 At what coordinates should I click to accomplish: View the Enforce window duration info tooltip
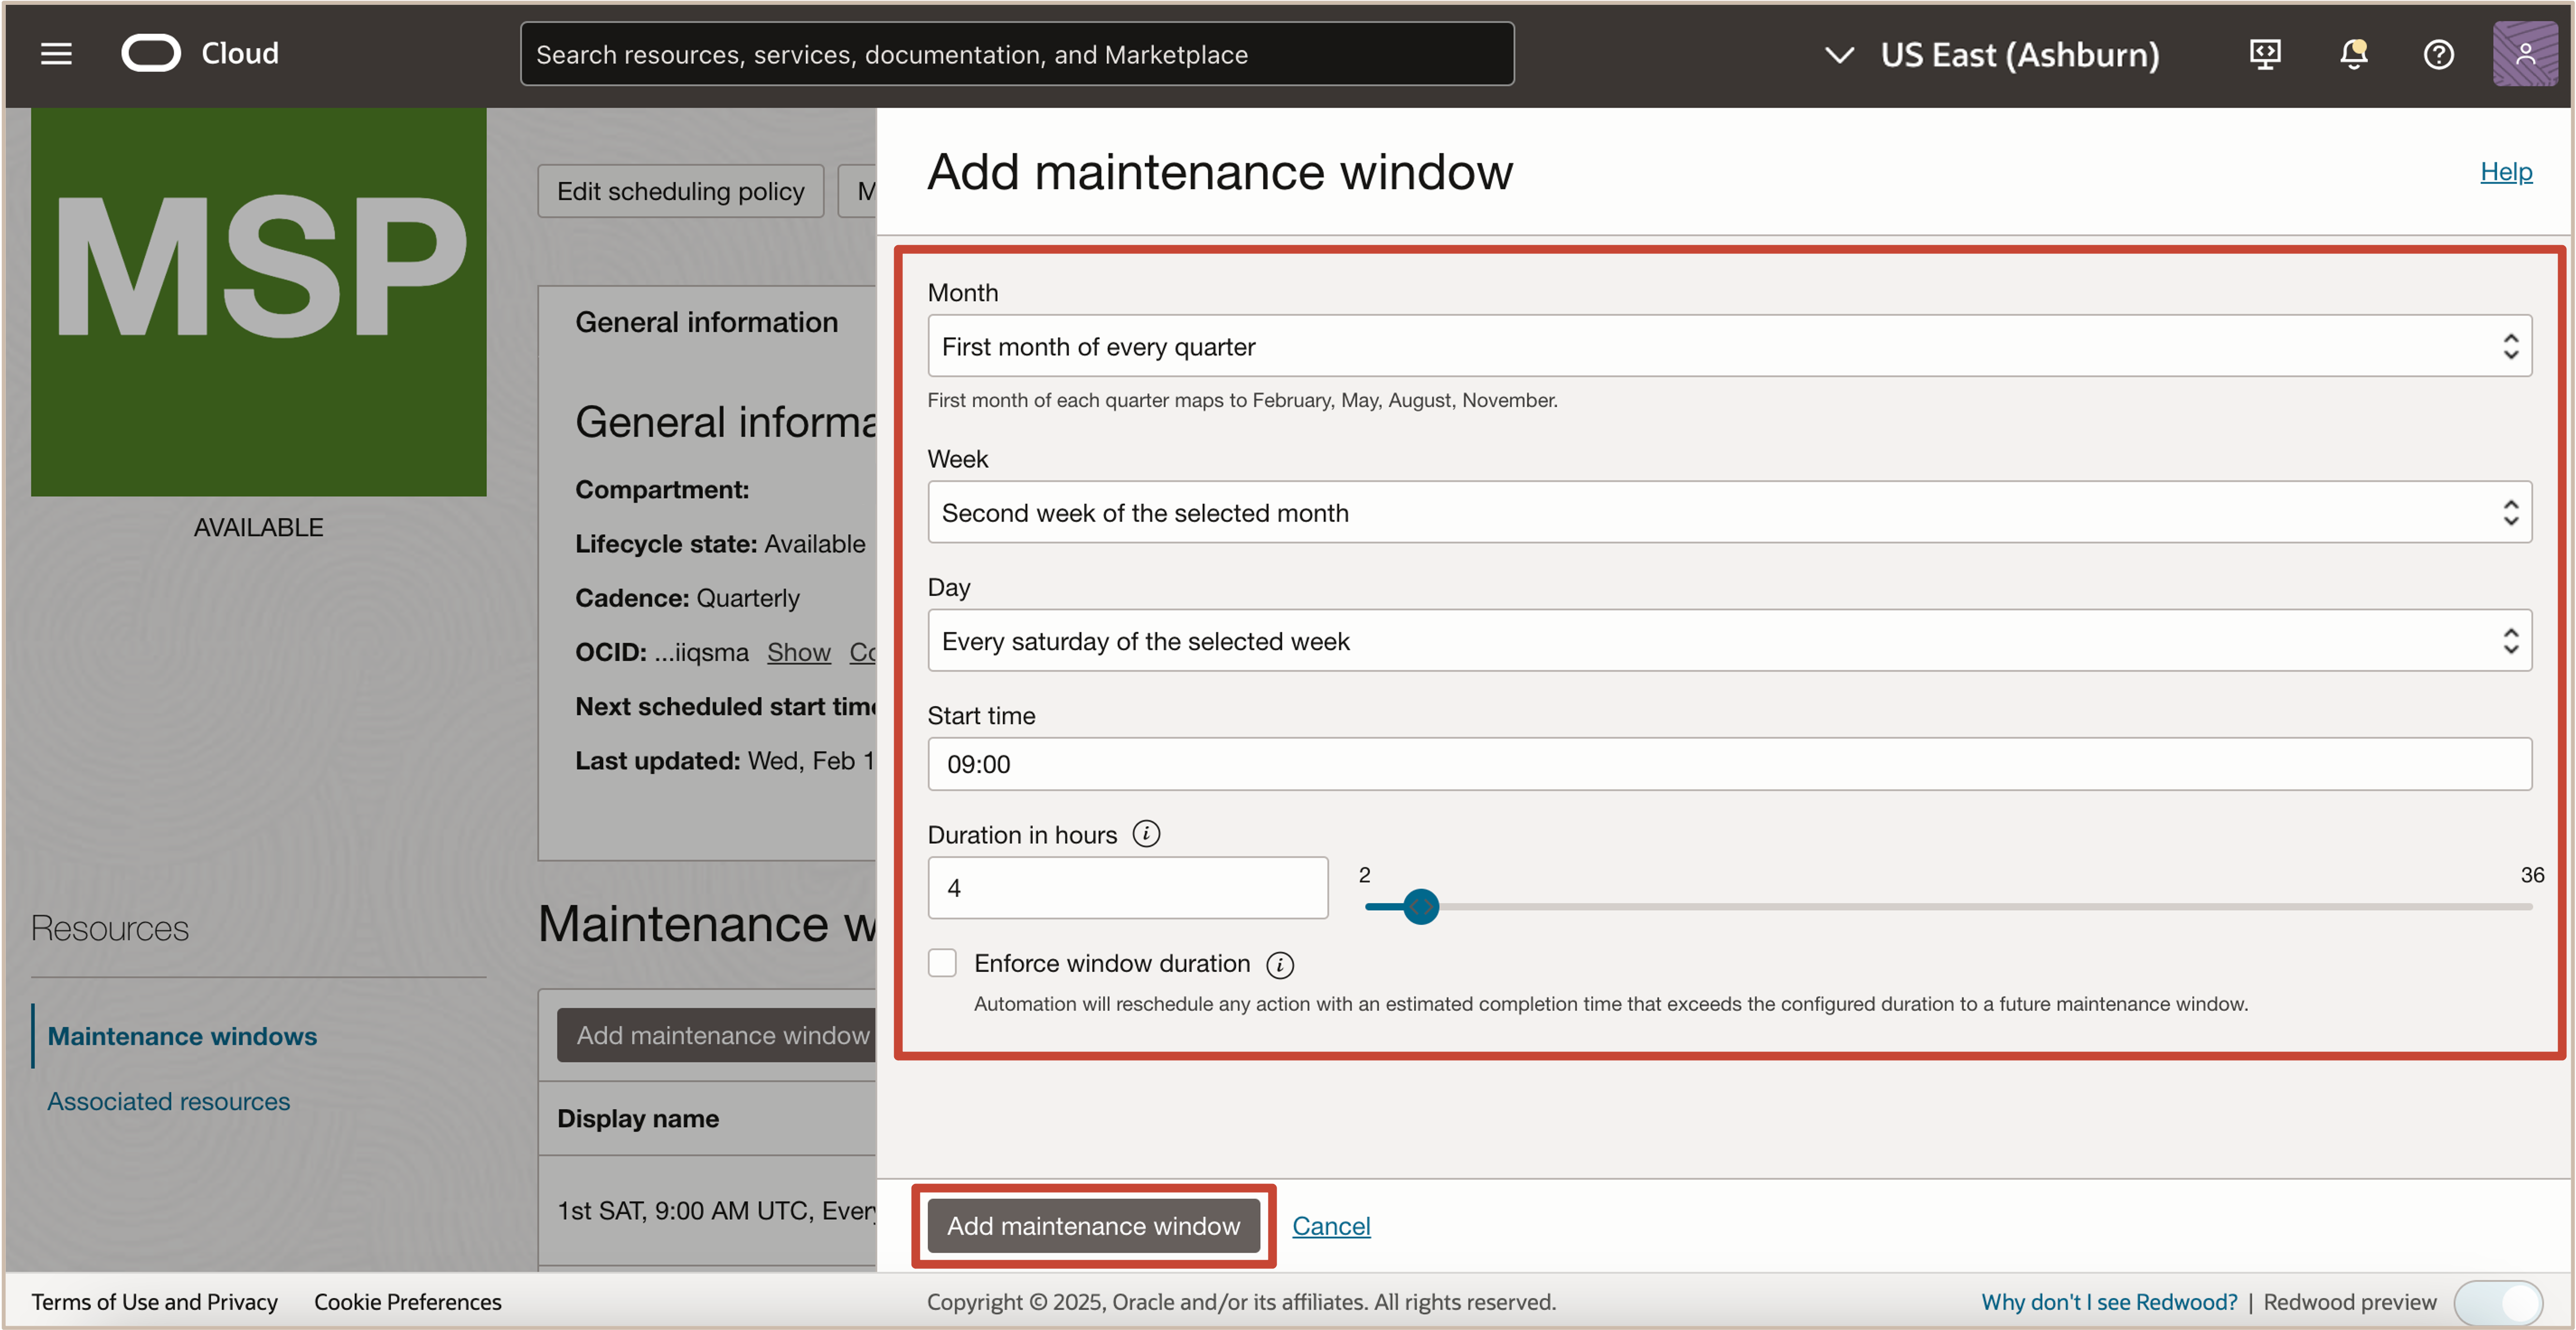coord(1280,964)
